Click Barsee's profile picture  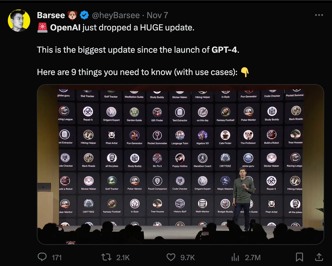pos(19,21)
